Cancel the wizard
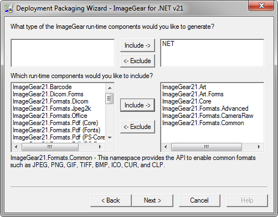The height and width of the screenshot is (217, 278). [x=199, y=200]
